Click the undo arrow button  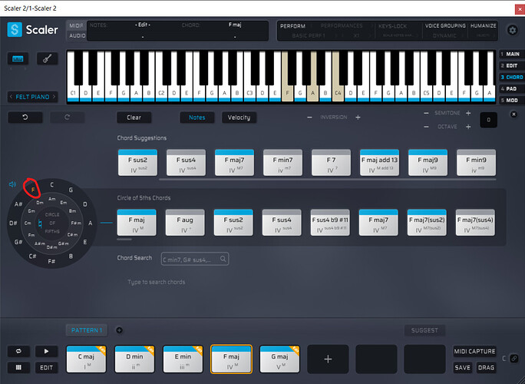(25, 118)
